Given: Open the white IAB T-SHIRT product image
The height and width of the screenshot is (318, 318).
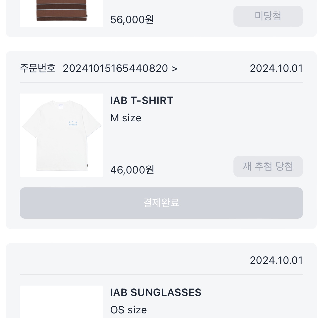Looking at the screenshot, I should click(61, 135).
